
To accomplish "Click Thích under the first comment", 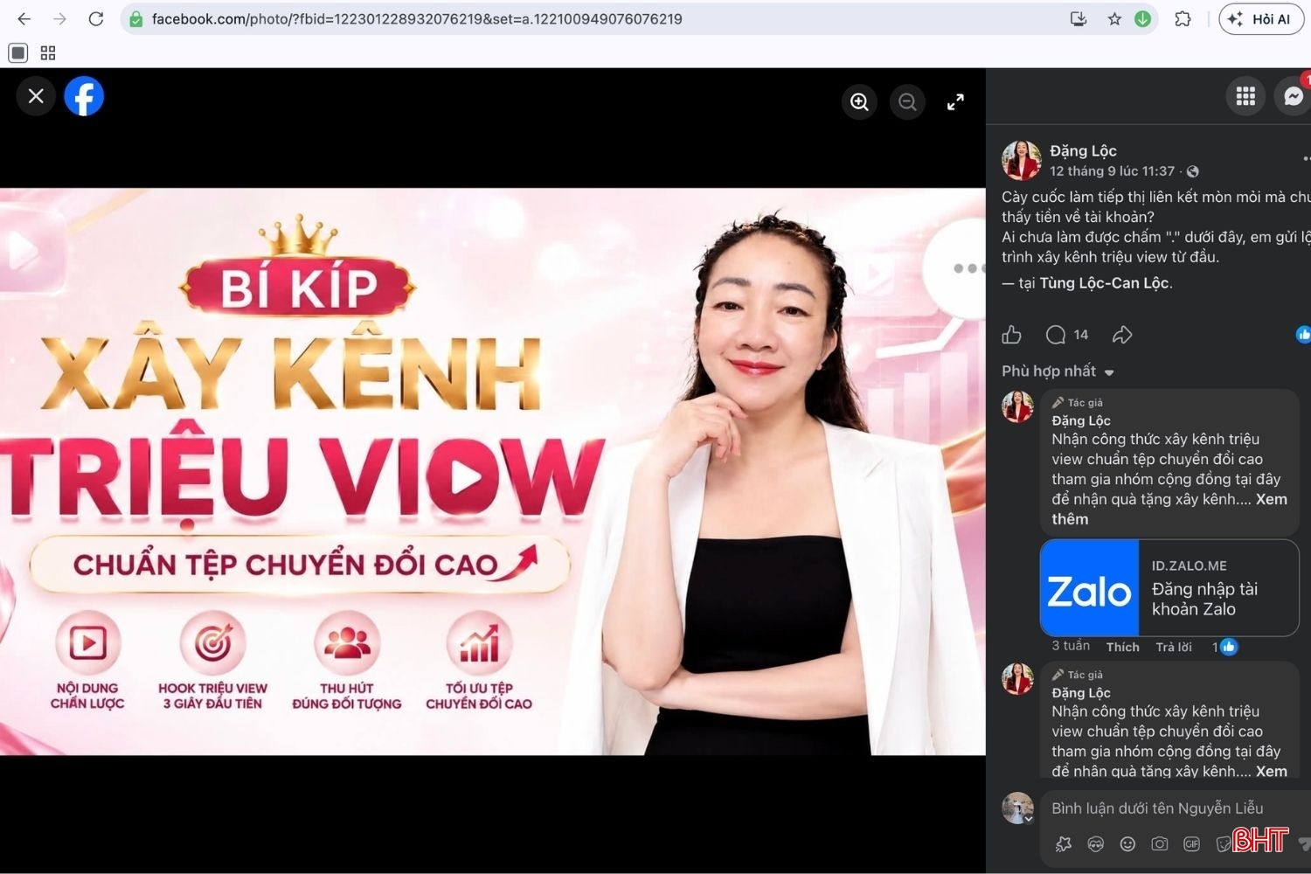I will [x=1122, y=647].
